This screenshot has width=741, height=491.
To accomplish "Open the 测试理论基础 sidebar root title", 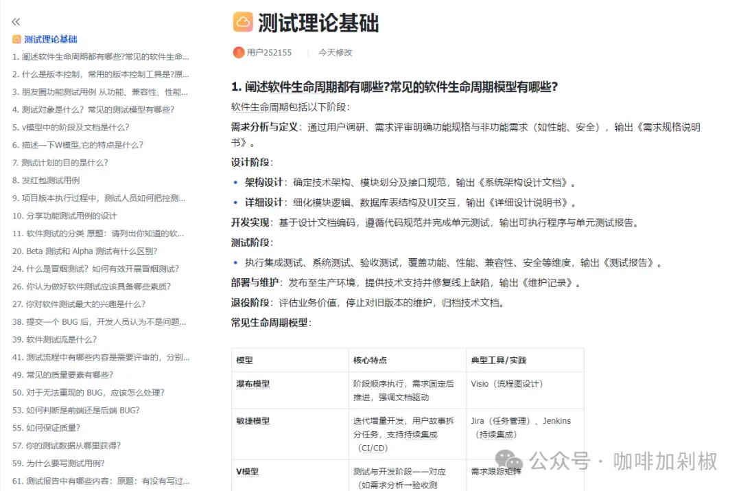I will (51, 39).
